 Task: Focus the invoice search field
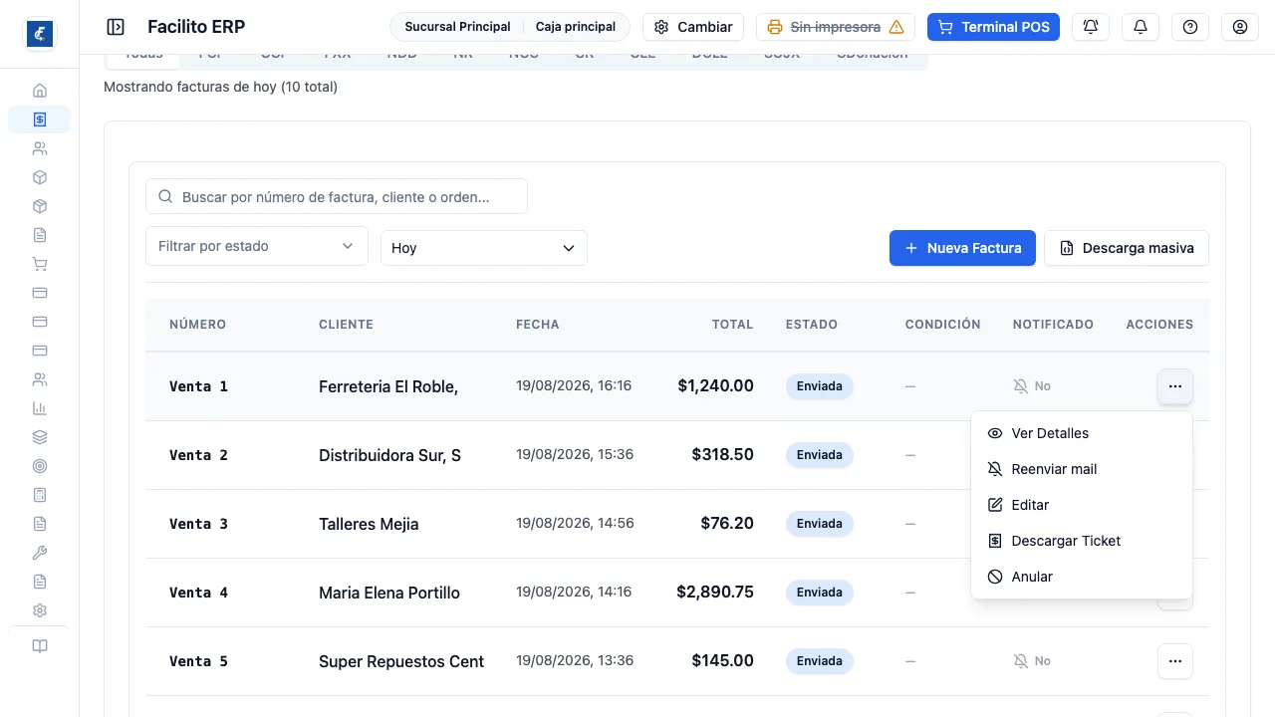point(337,197)
